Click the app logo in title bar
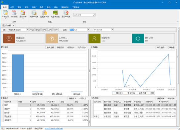Viewport: 180px width, 130px height. click(2, 2)
